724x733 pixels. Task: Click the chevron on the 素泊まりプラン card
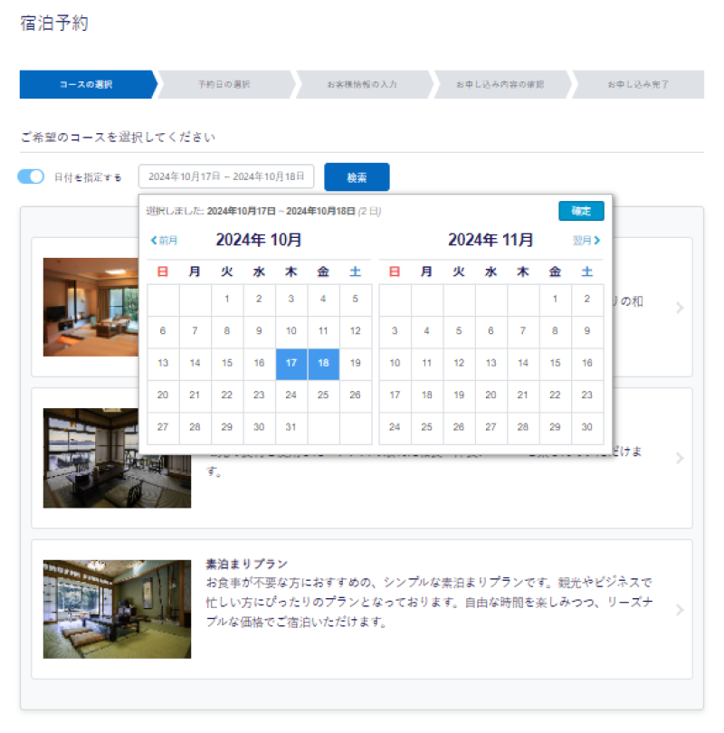point(681,608)
